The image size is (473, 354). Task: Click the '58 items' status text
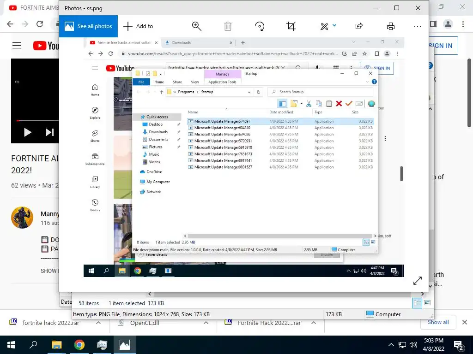coord(89,303)
